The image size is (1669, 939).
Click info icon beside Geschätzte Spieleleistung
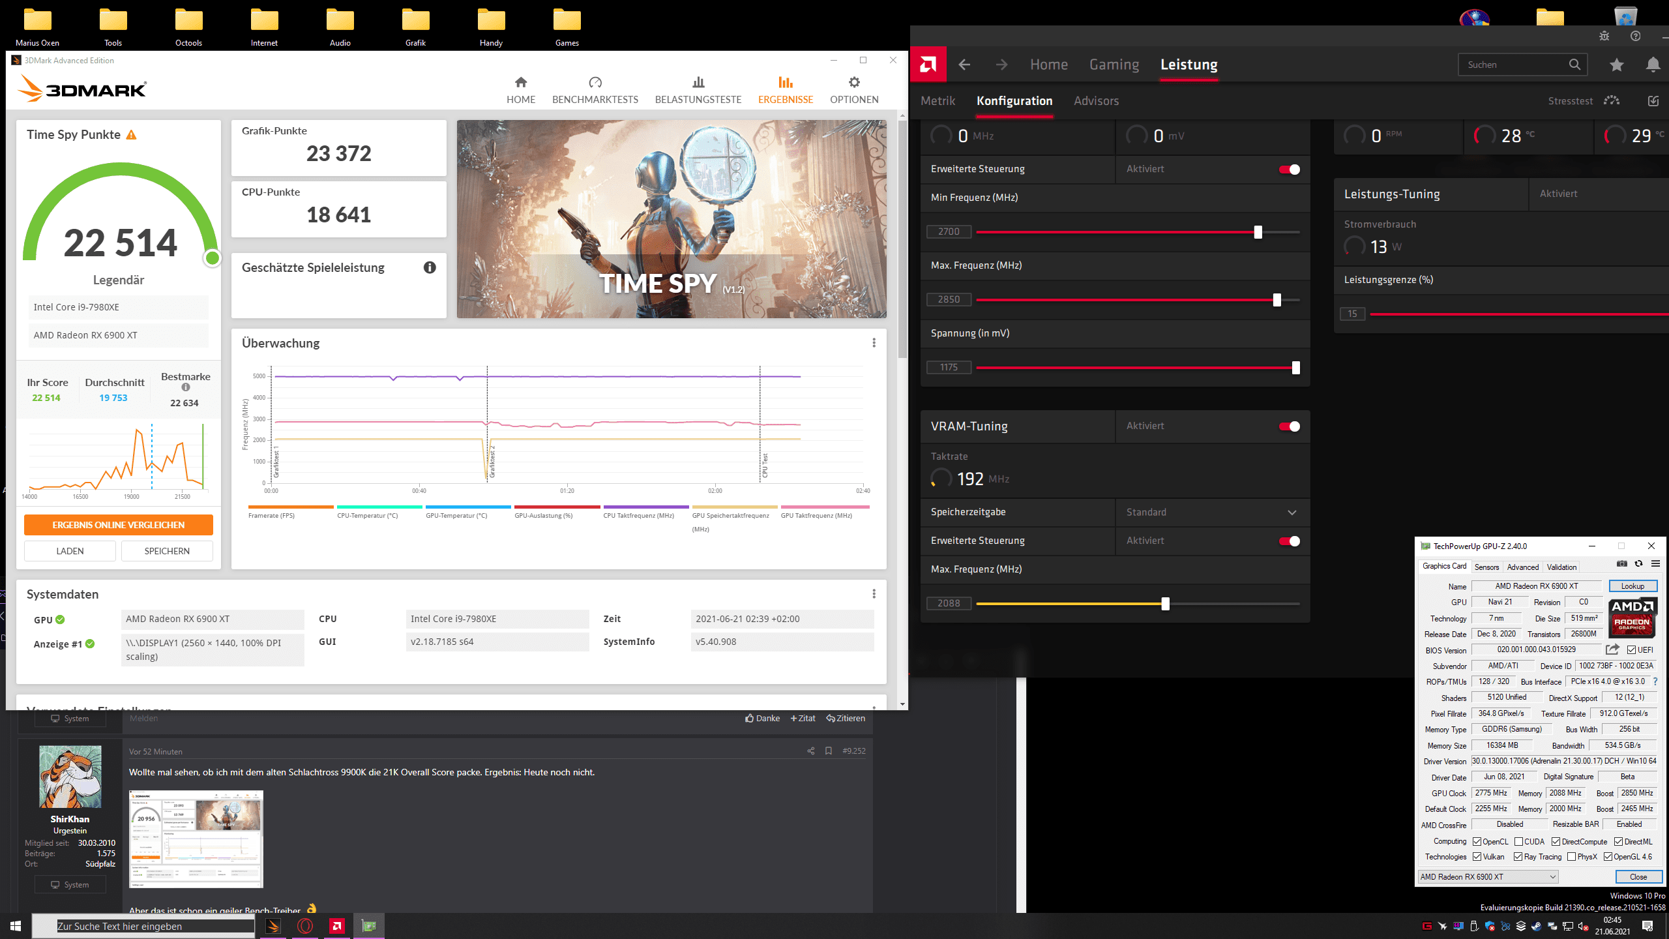pyautogui.click(x=430, y=267)
